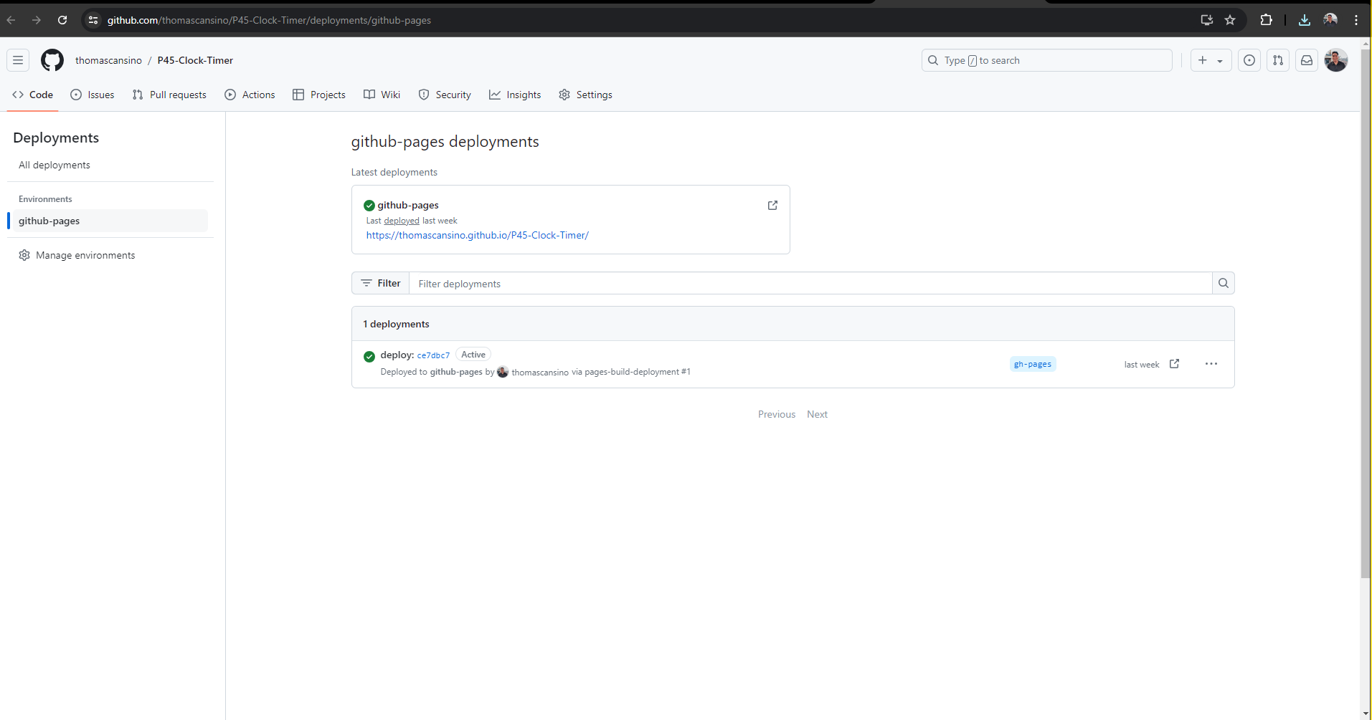Open the global navigation hamburger menu
1372x720 pixels.
point(18,60)
